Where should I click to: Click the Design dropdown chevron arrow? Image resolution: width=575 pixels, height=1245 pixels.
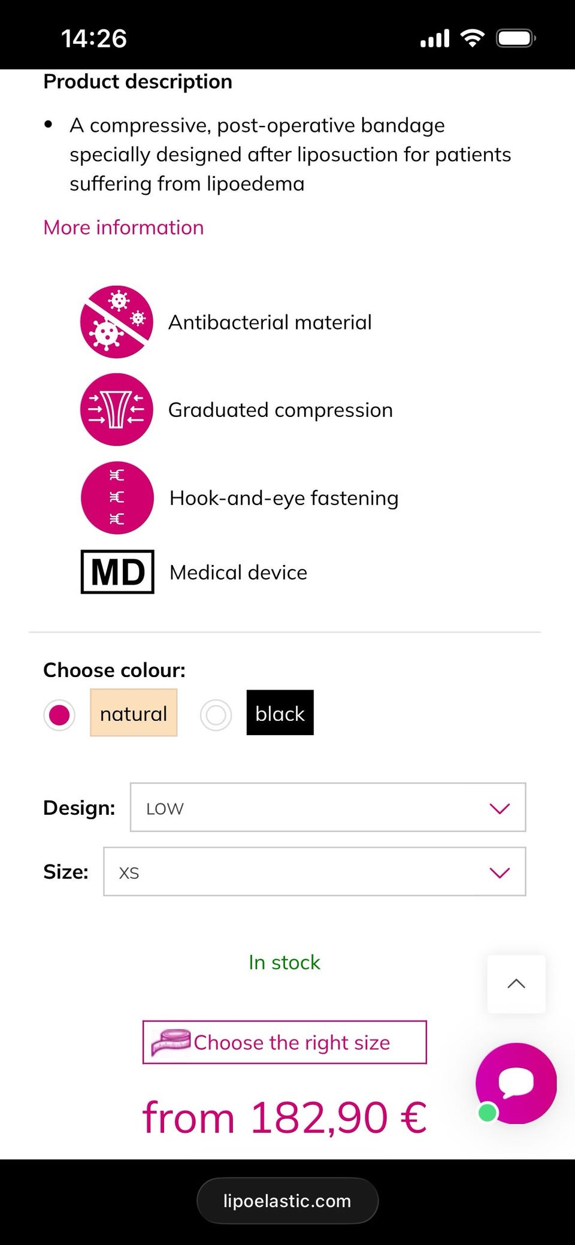tap(500, 808)
